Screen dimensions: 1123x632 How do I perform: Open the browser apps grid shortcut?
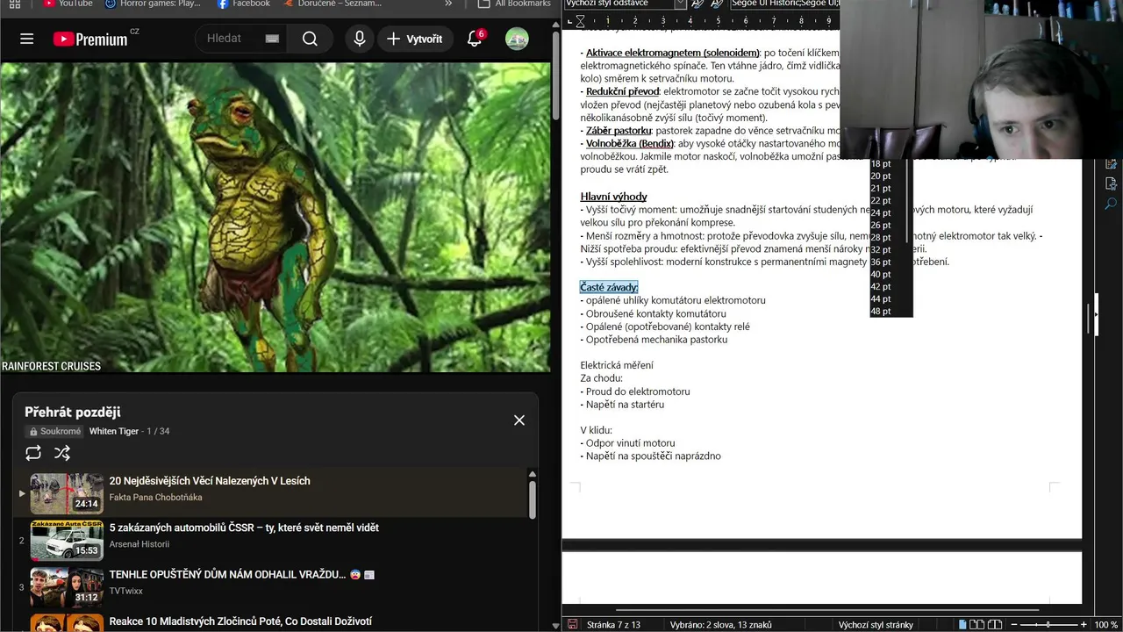coord(15,4)
